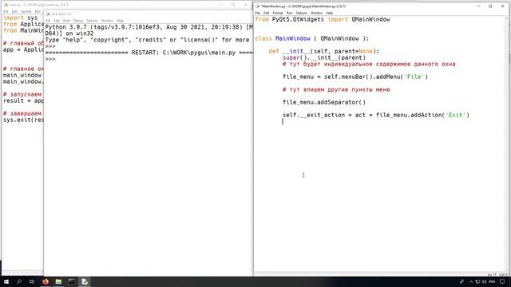The image size is (511, 287).
Task: Open Options menu in MainWindow.py editor
Action: (302, 13)
